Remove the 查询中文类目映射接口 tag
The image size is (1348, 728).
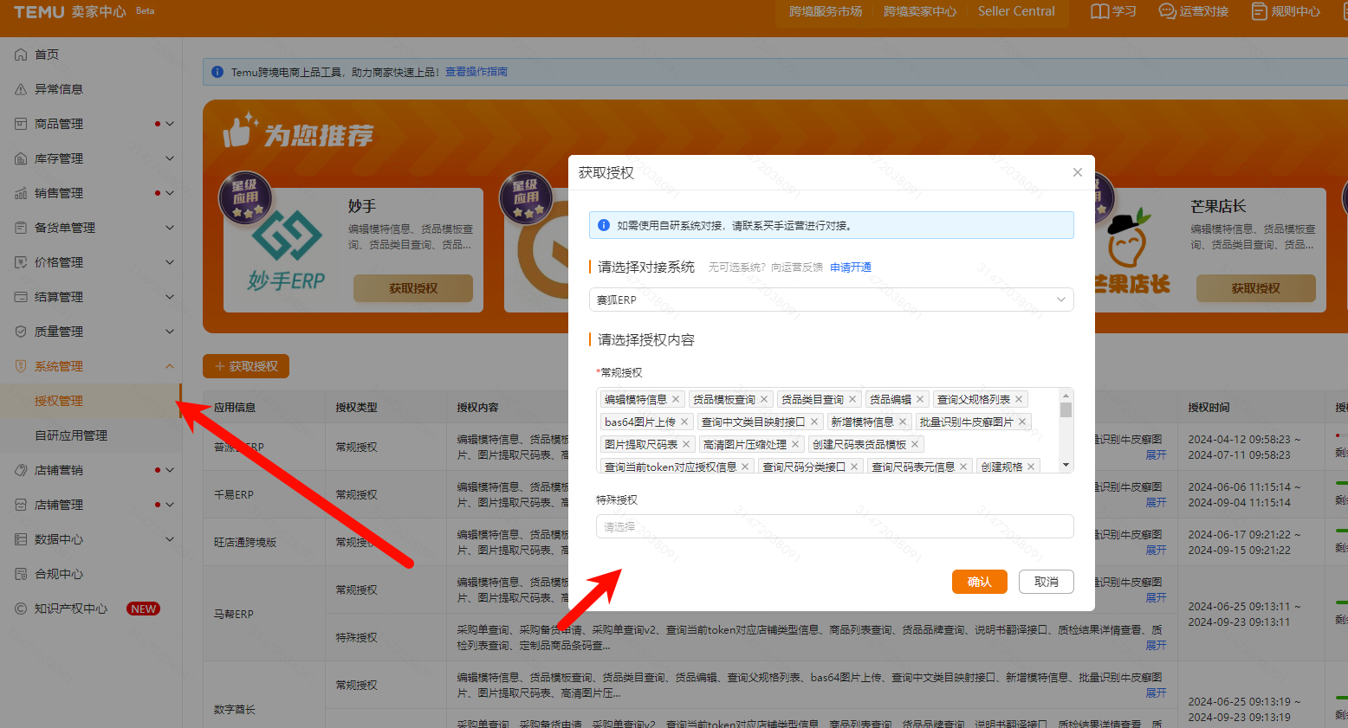814,422
